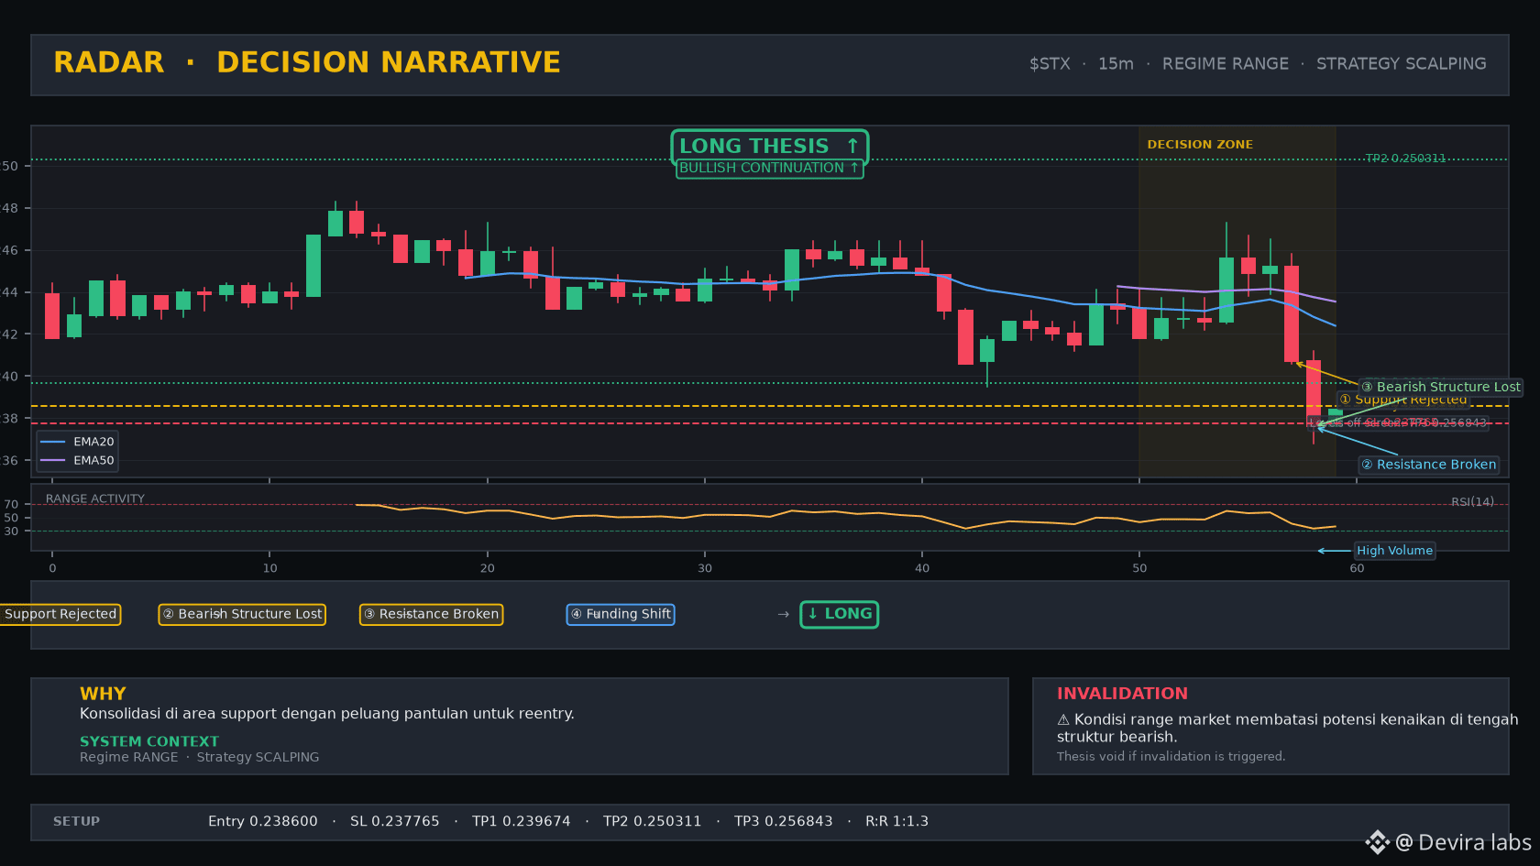Click the Bearish Structure Lost chart annotation
Image resolution: width=1540 pixels, height=866 pixels.
tap(1440, 387)
